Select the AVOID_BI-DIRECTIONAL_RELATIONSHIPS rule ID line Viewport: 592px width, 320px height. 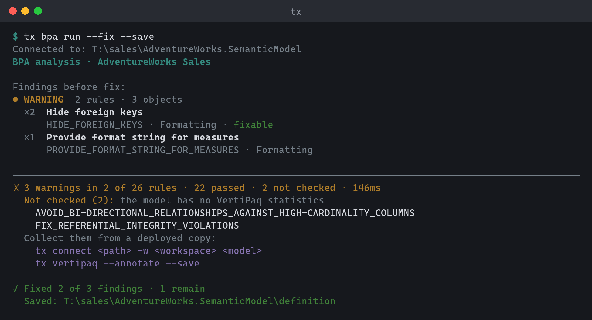(225, 213)
